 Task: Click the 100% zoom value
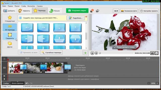(x=153, y=83)
